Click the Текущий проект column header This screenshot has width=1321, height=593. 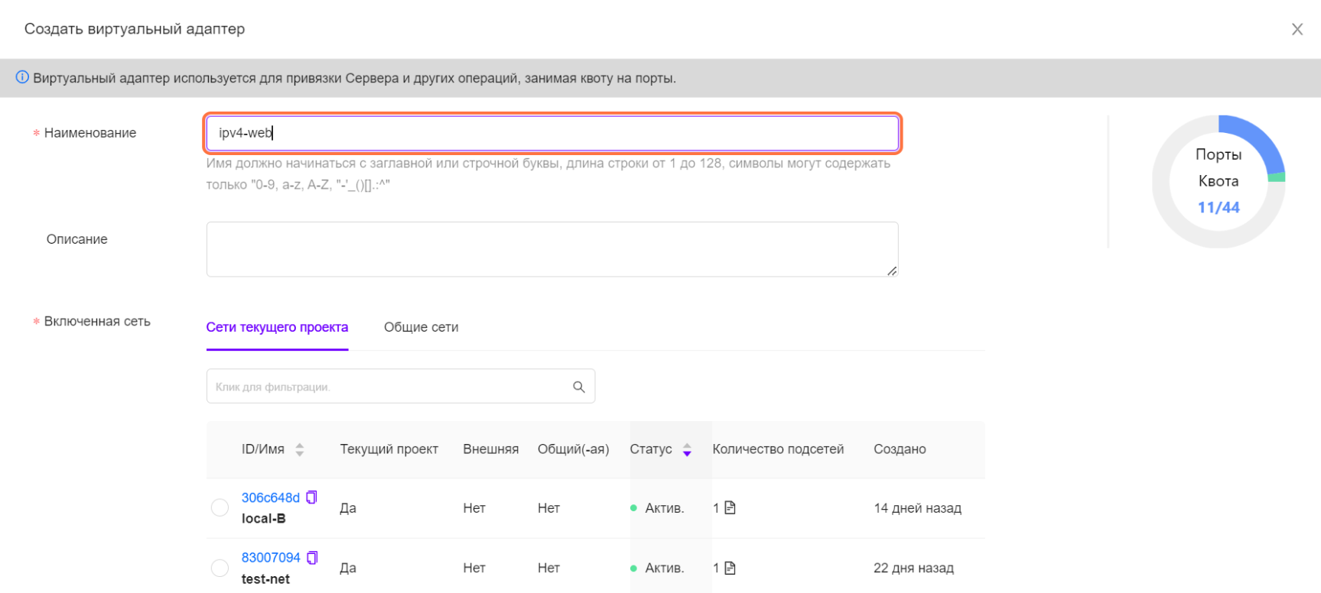(x=389, y=449)
